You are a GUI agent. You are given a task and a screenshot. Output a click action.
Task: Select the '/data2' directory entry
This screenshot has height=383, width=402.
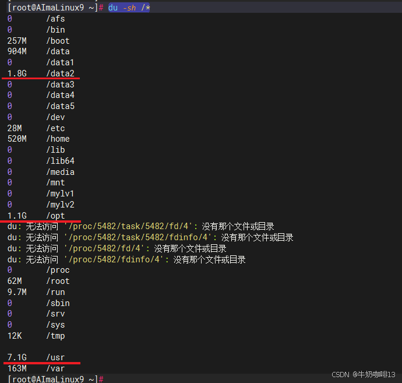[60, 73]
